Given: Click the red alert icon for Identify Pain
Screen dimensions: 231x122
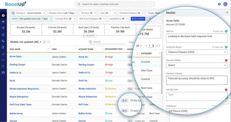Looking at the screenshot, I should coord(226,90).
